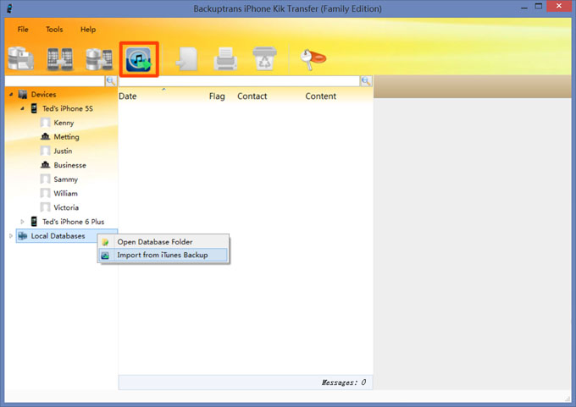The image size is (576, 407).
Task: Click the search magnifier above message list
Action: tap(366, 81)
